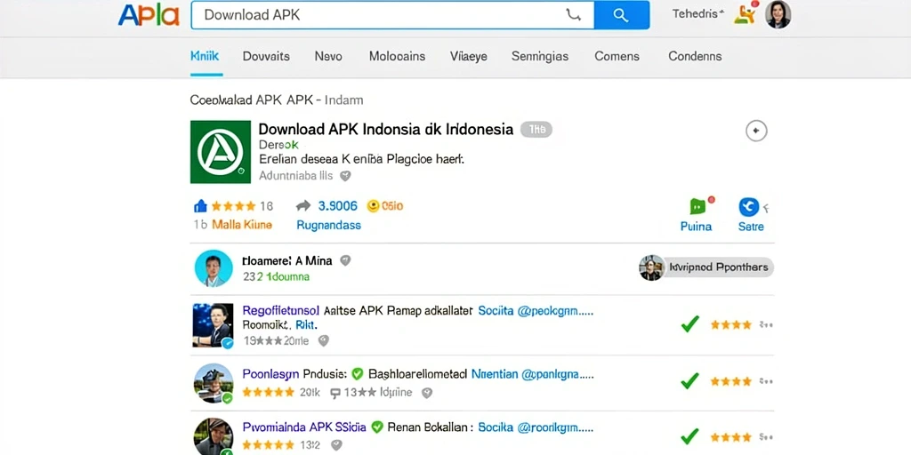Click the voice search icon in search box
The width and height of the screenshot is (911, 455).
tap(573, 15)
